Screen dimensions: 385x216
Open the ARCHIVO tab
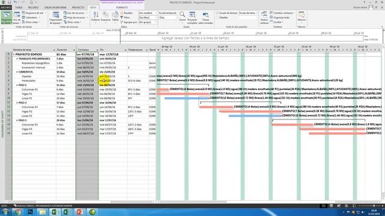click(x=5, y=7)
